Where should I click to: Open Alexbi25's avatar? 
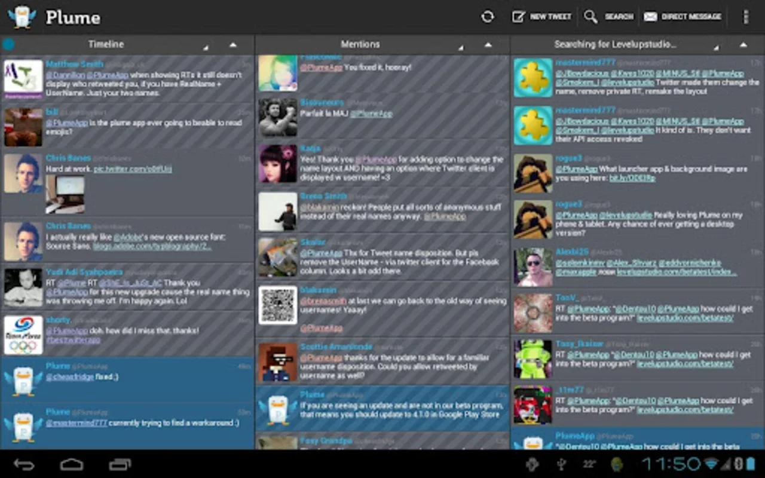(533, 267)
